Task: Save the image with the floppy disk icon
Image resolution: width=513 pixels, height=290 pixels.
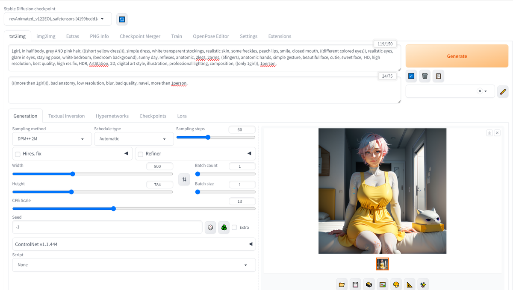Action: coord(355,284)
